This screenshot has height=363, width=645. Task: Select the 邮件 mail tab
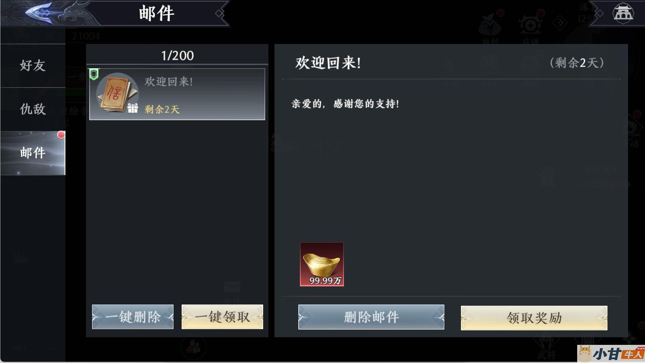click(33, 153)
